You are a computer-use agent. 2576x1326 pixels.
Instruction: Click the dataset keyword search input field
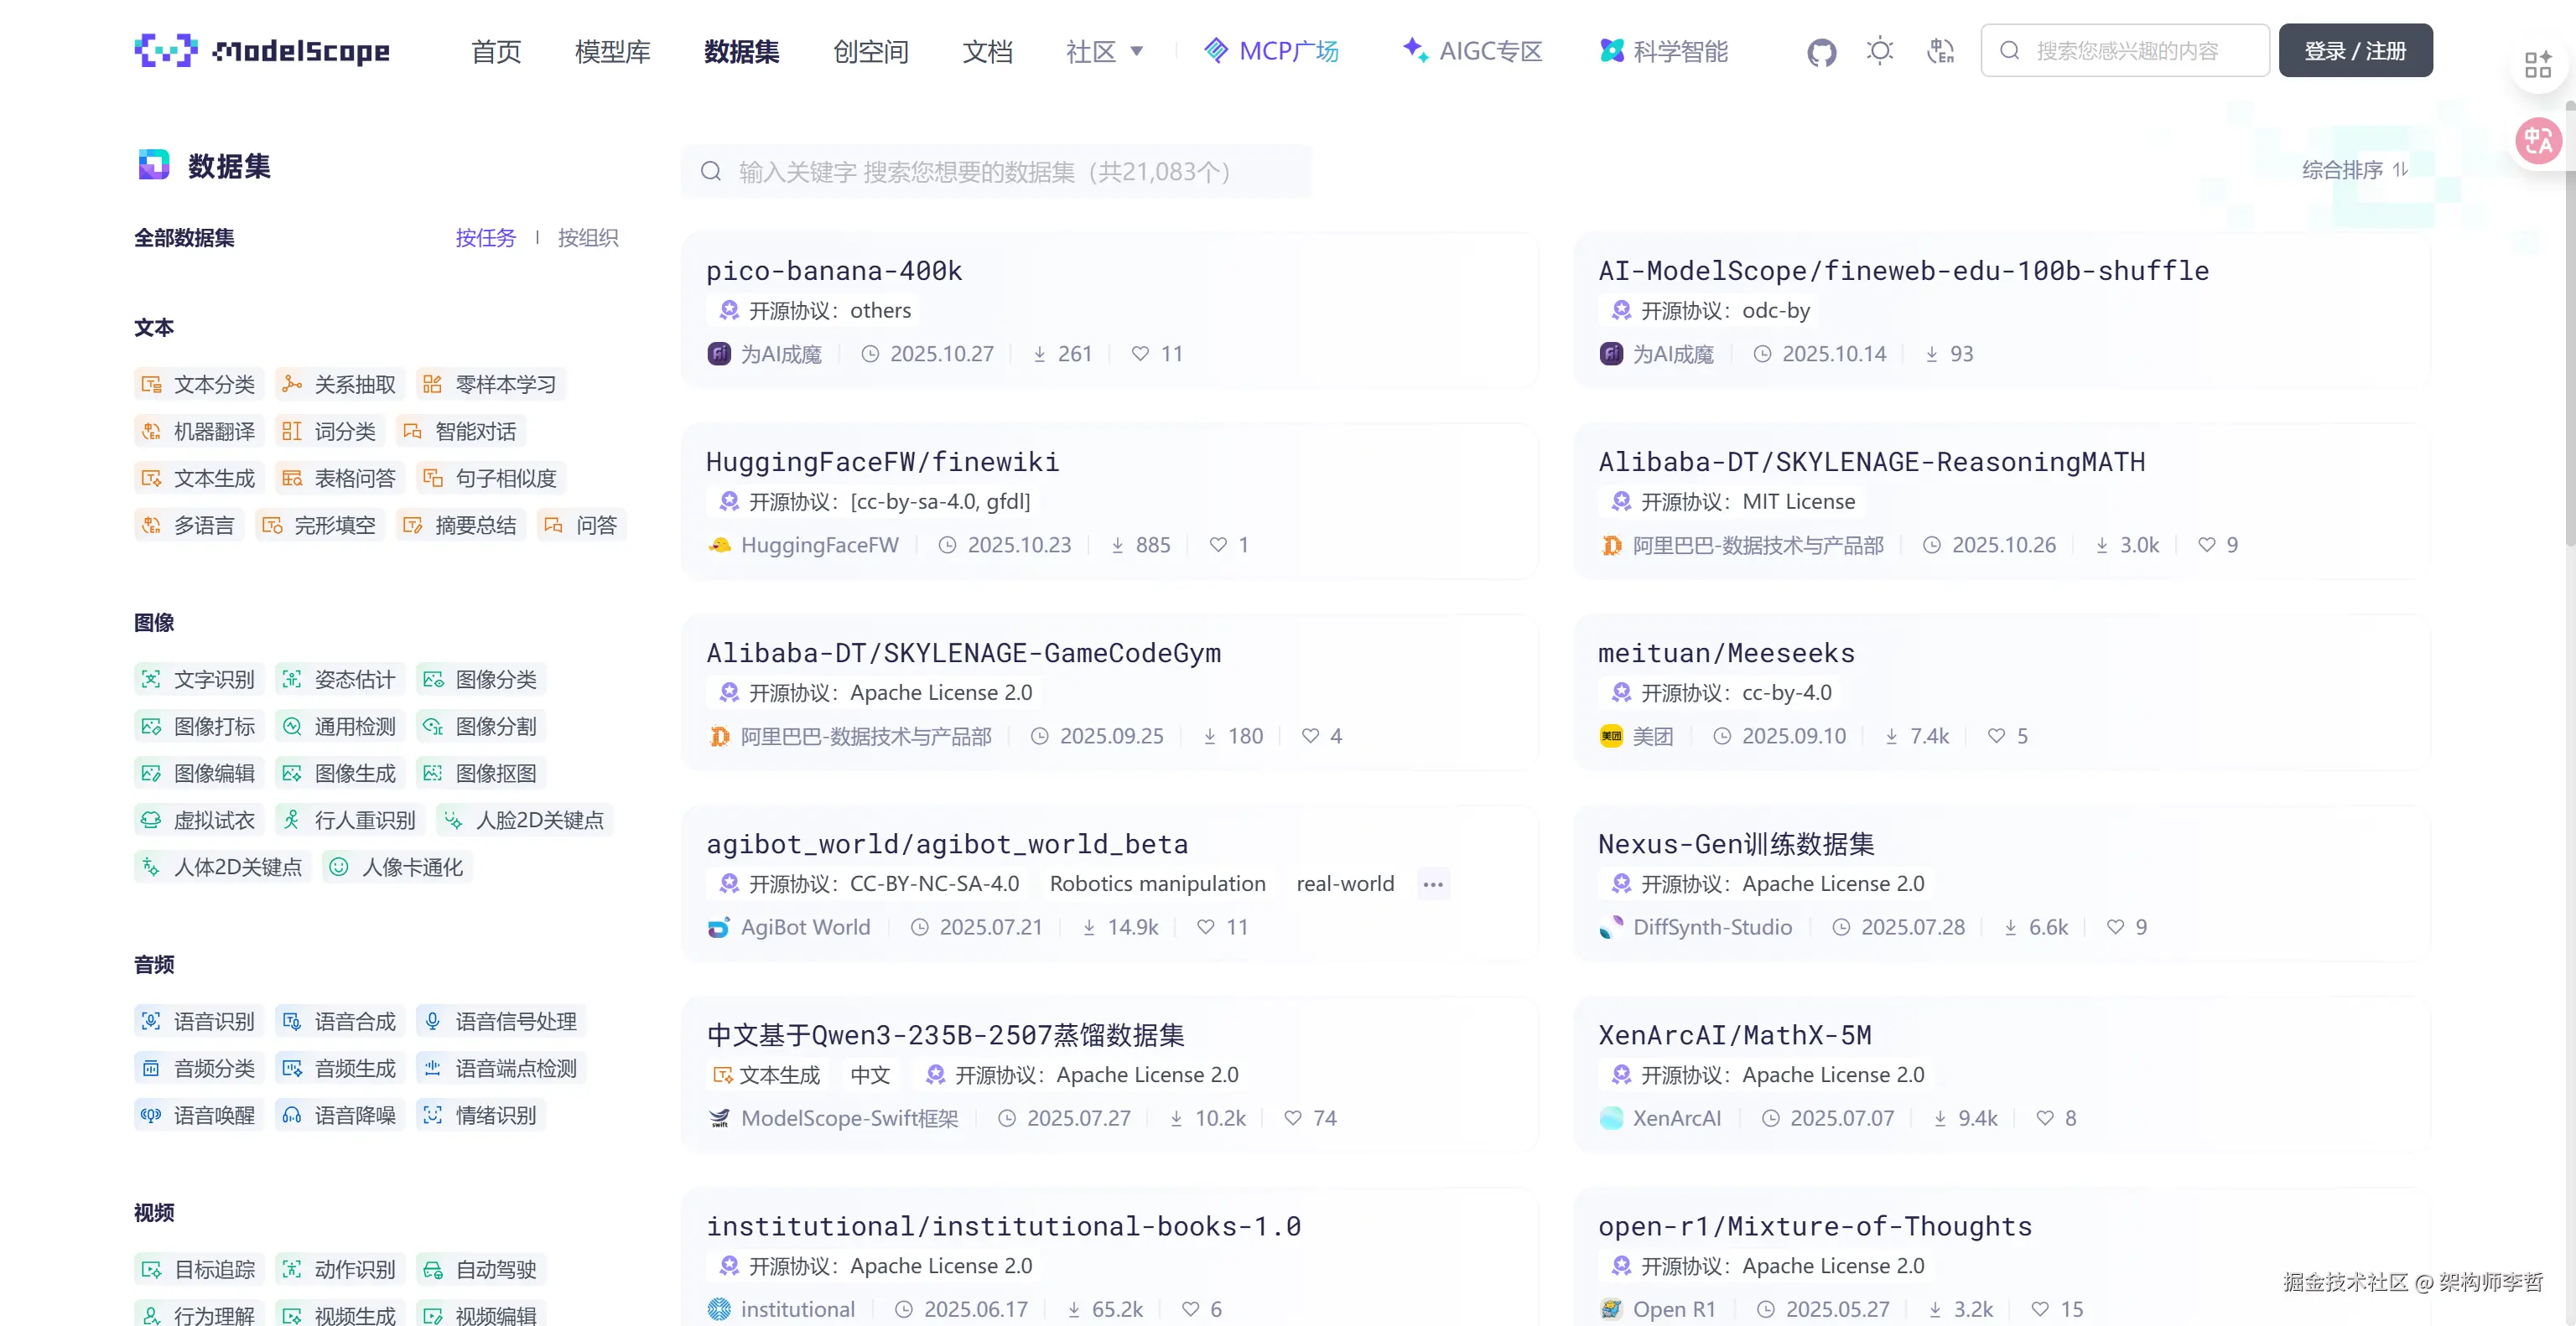[x=997, y=171]
